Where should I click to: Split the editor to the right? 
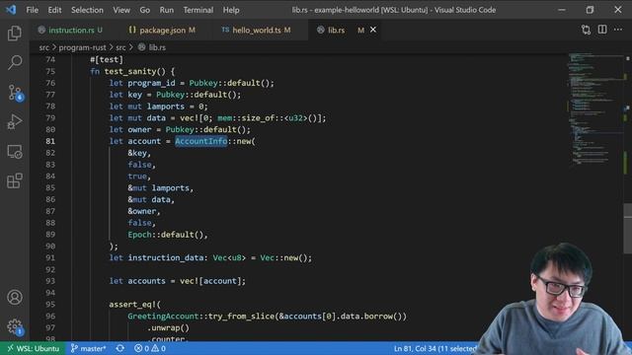tap(602, 30)
